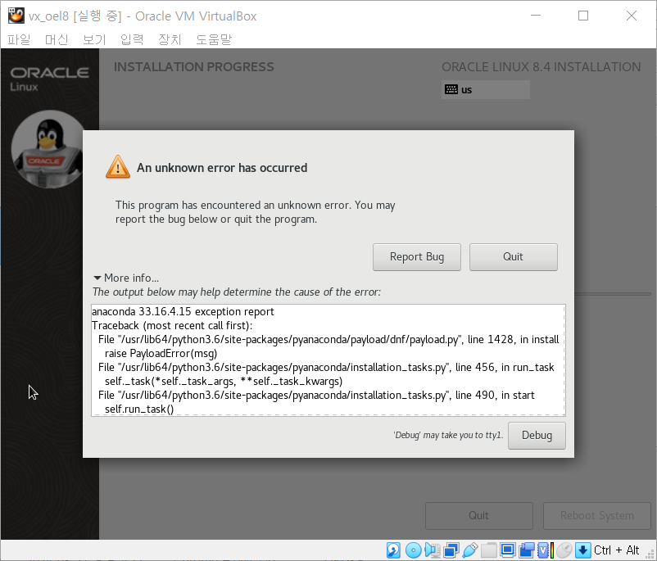
Task: Click the 'anaconda 33.16.4.15 exception report' line
Action: pyautogui.click(x=183, y=312)
